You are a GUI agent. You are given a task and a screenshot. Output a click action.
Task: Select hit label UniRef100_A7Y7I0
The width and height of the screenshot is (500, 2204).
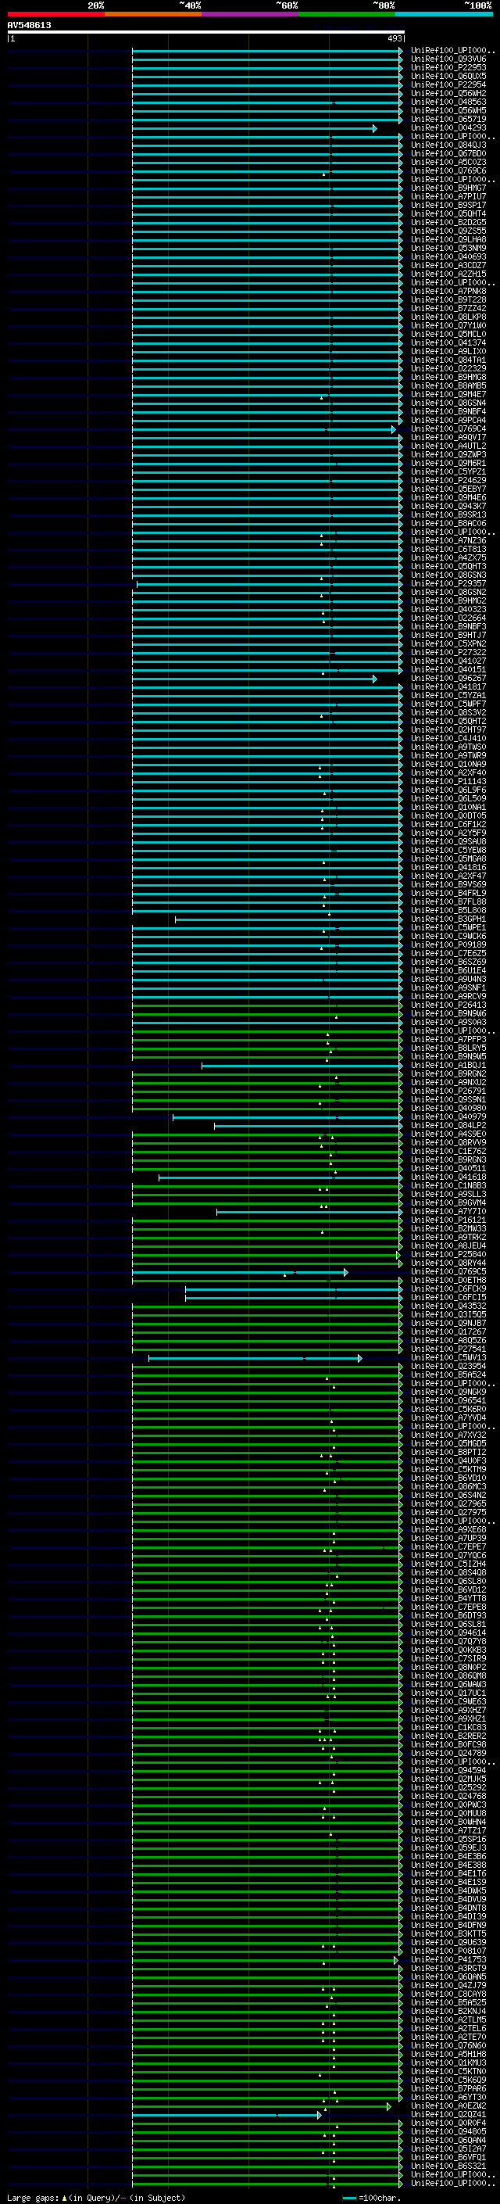tap(448, 1212)
